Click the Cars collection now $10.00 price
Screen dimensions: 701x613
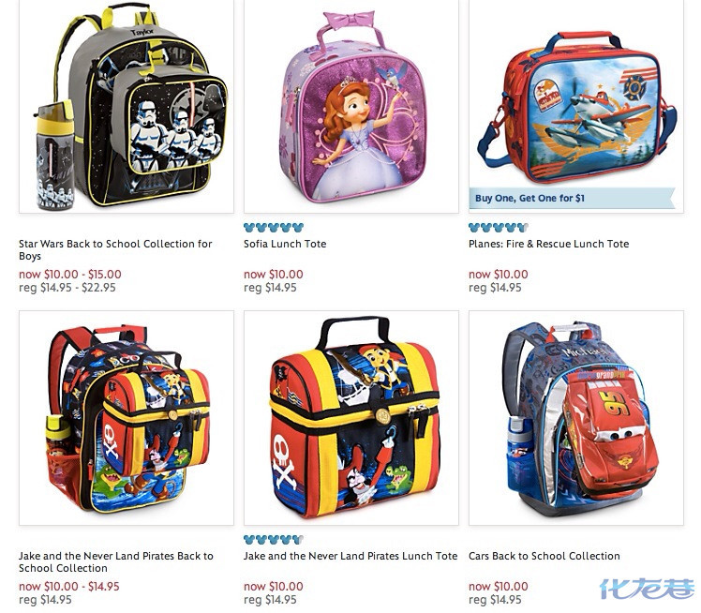pyautogui.click(x=499, y=586)
